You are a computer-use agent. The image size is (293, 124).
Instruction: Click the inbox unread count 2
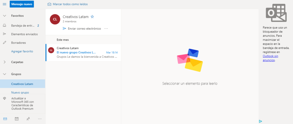[38, 26]
